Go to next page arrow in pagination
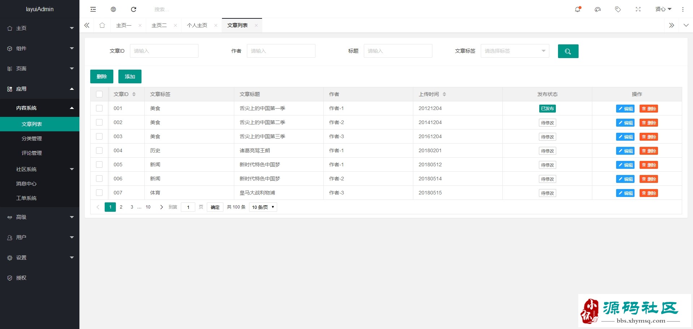 coord(161,207)
